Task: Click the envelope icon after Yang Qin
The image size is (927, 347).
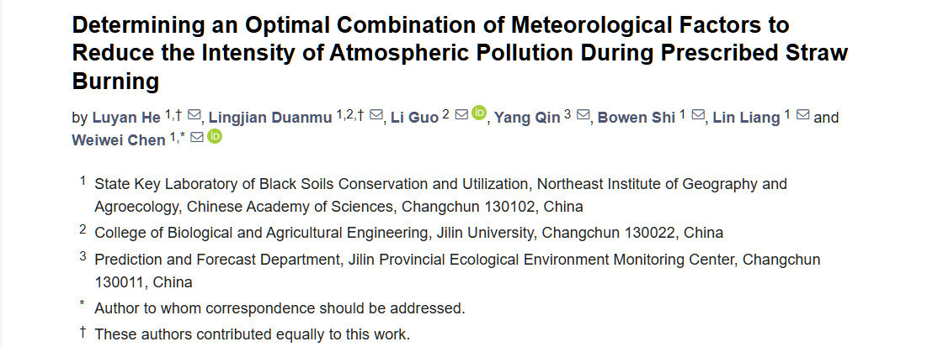Action: click(584, 115)
